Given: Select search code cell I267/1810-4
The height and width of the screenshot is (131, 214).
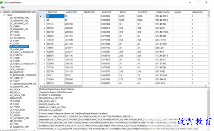Looking at the screenshot, I should 164,40.
